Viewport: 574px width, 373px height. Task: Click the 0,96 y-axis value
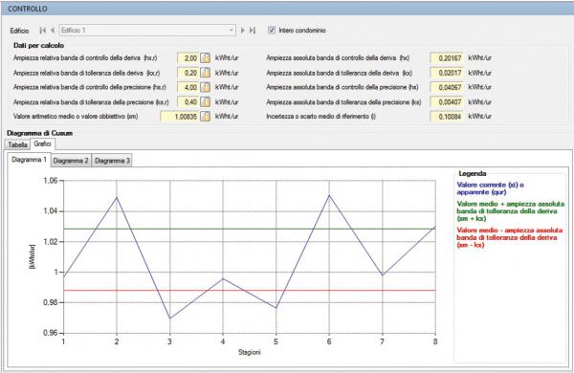coord(50,333)
